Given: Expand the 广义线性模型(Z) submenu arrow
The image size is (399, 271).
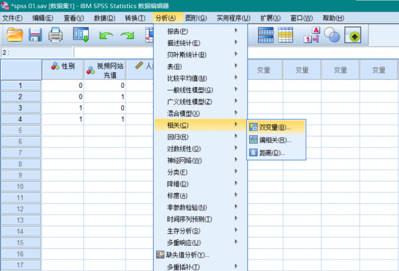Looking at the screenshot, I should [236, 101].
